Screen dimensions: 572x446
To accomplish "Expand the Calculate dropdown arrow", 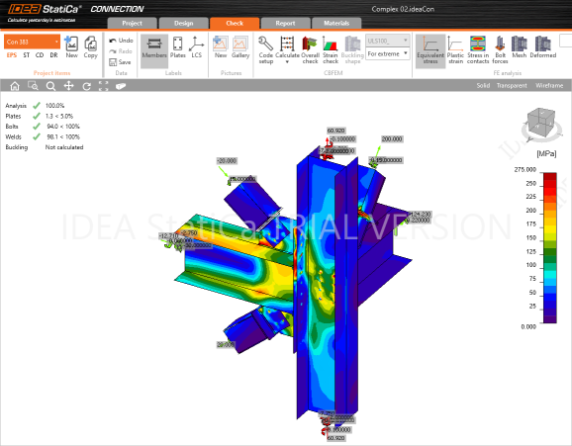I will pos(287,62).
